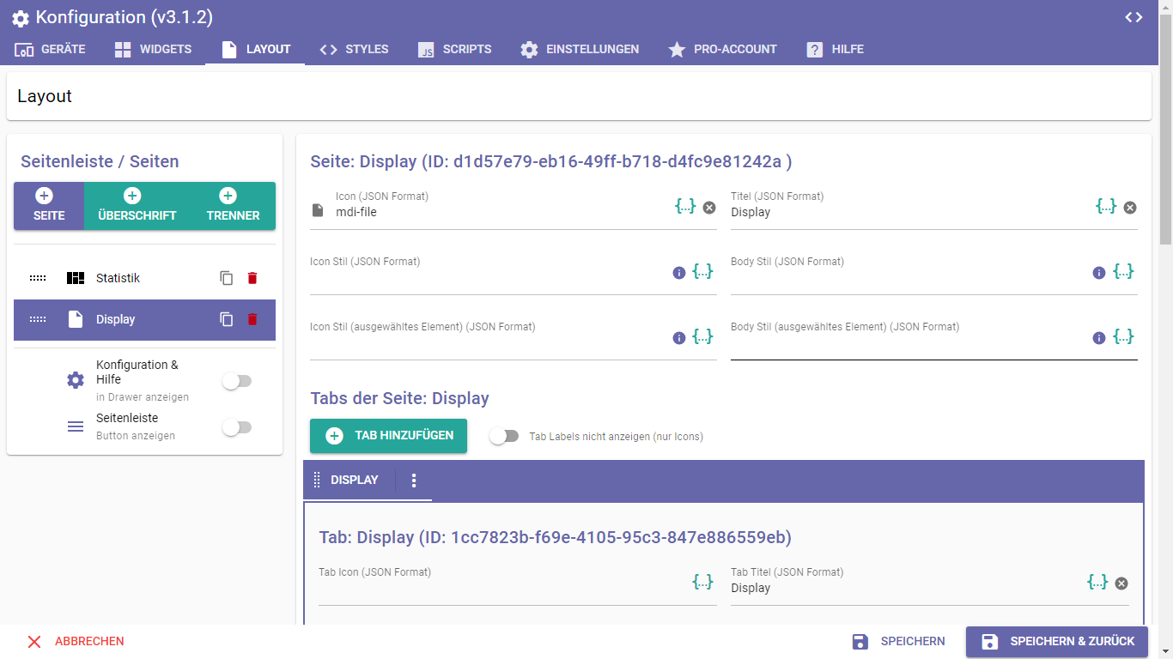This screenshot has height=659, width=1173.
Task: Duplicate the Statistik page
Action: point(227,278)
